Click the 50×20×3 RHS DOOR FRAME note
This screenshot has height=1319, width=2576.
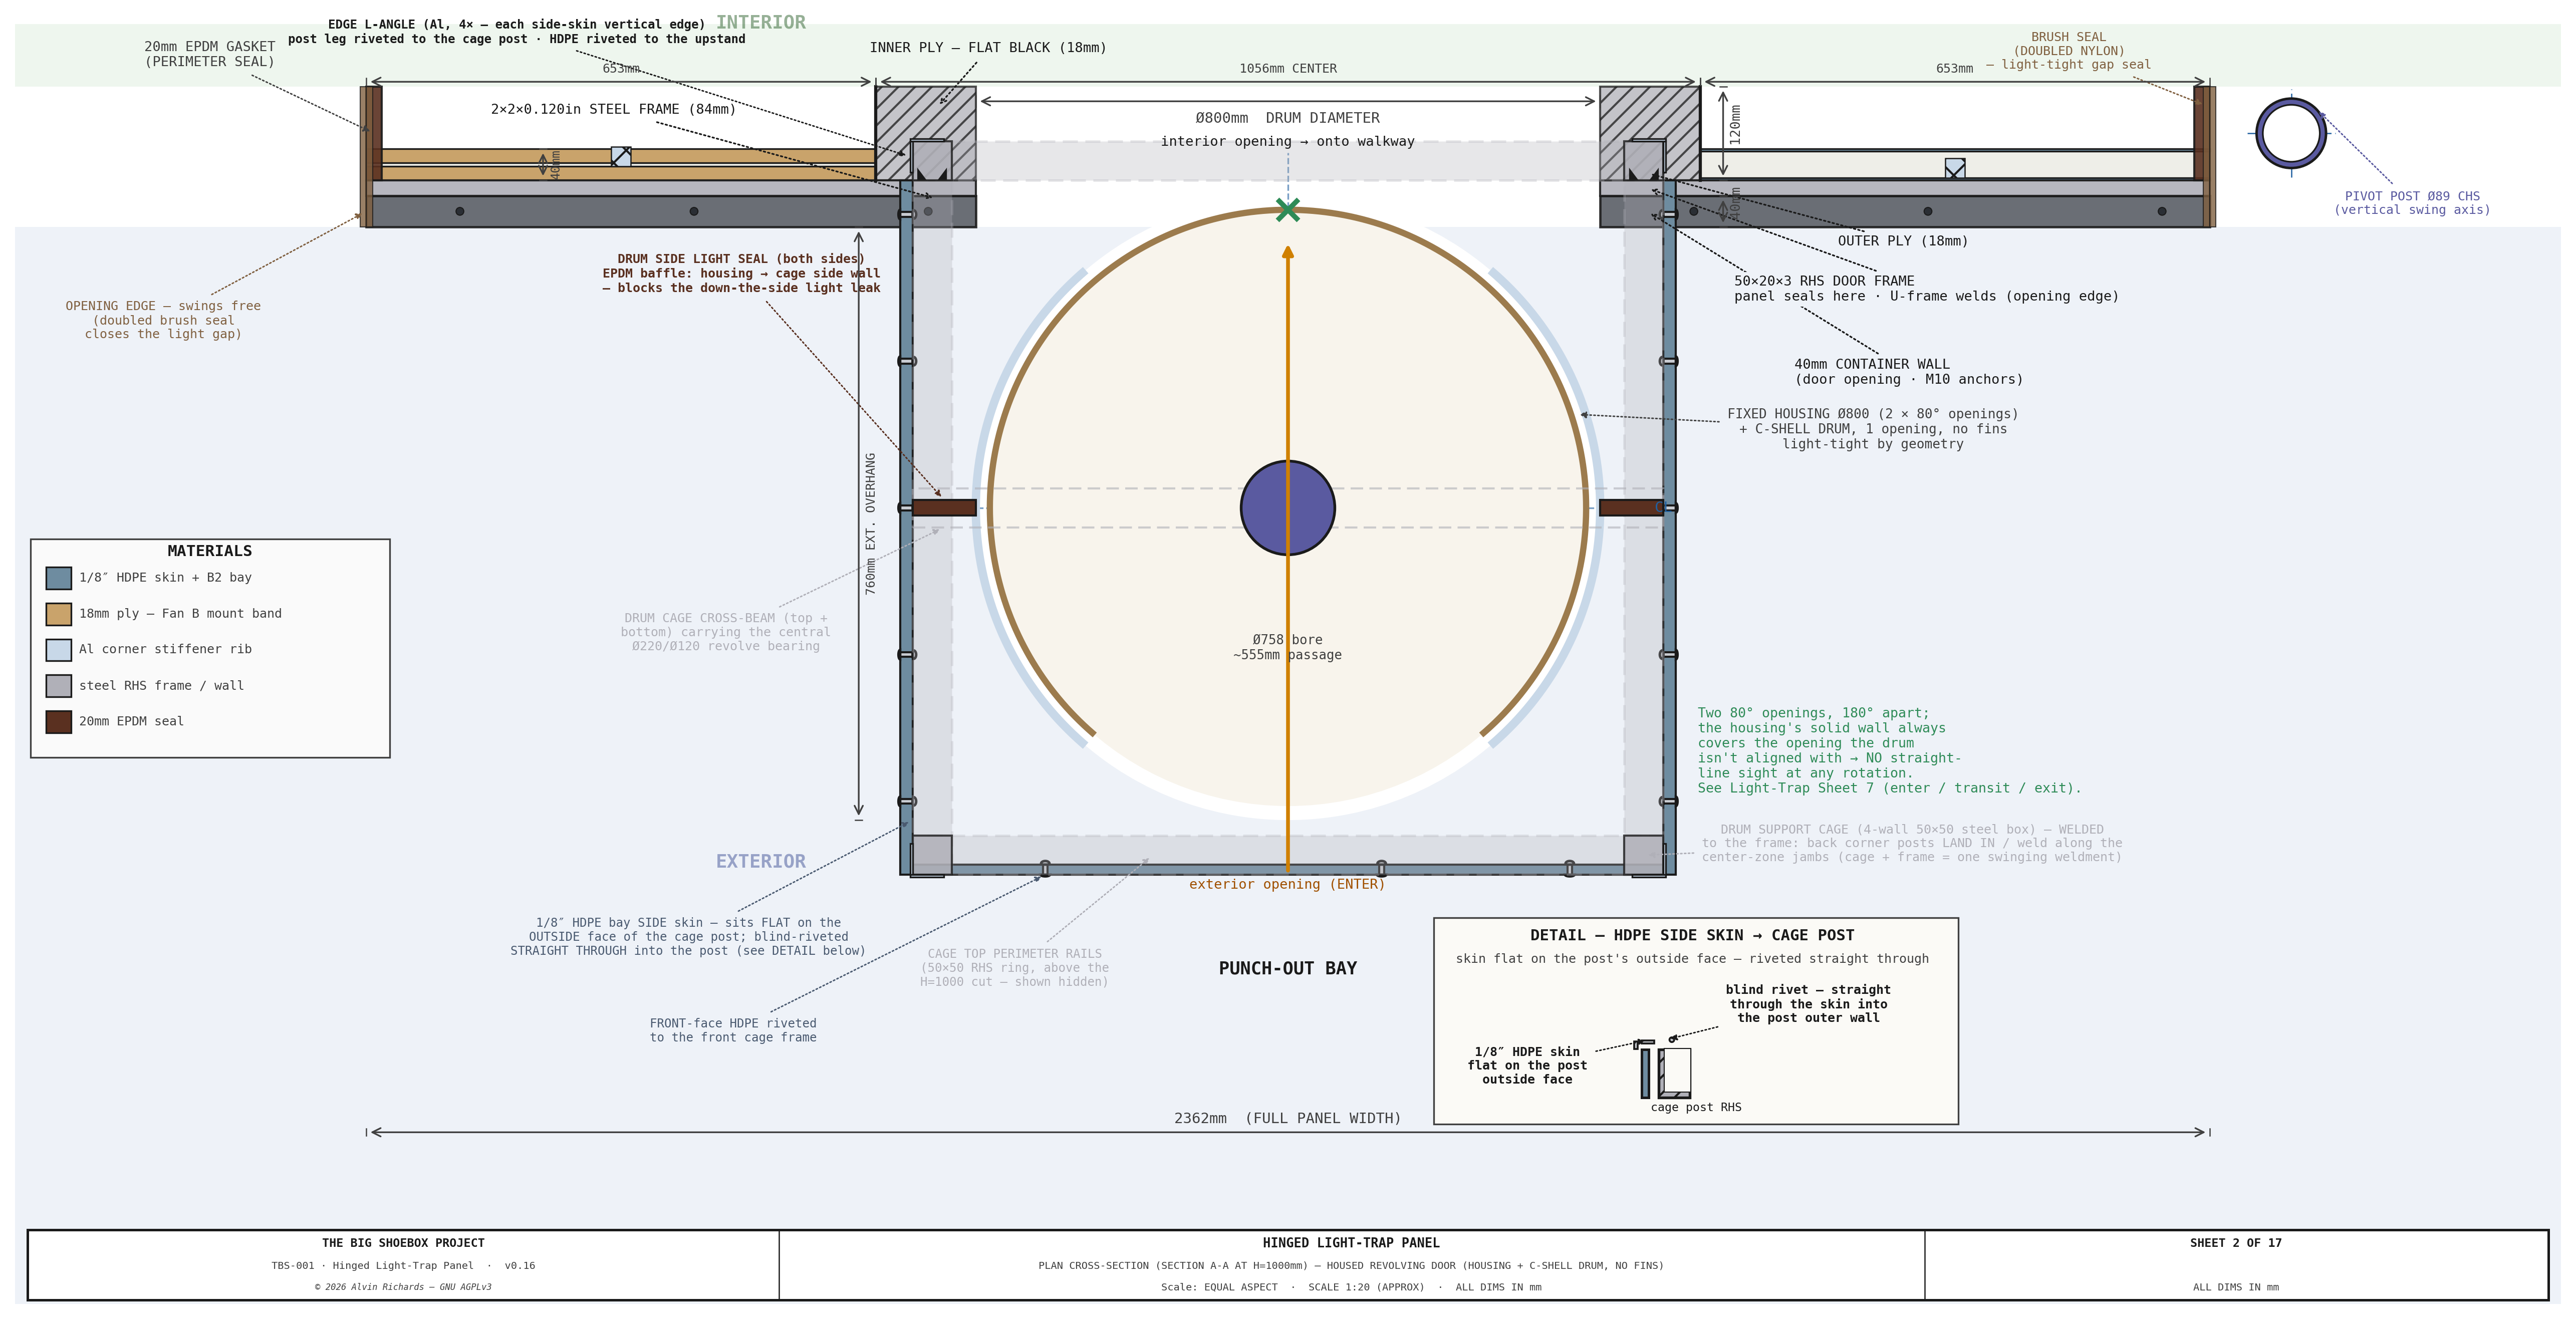click(x=1926, y=289)
